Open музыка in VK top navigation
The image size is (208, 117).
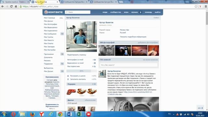point(135,12)
